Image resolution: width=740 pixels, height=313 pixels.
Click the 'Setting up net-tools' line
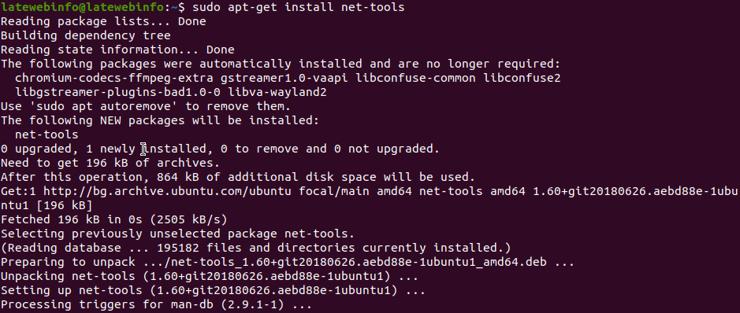point(213,290)
